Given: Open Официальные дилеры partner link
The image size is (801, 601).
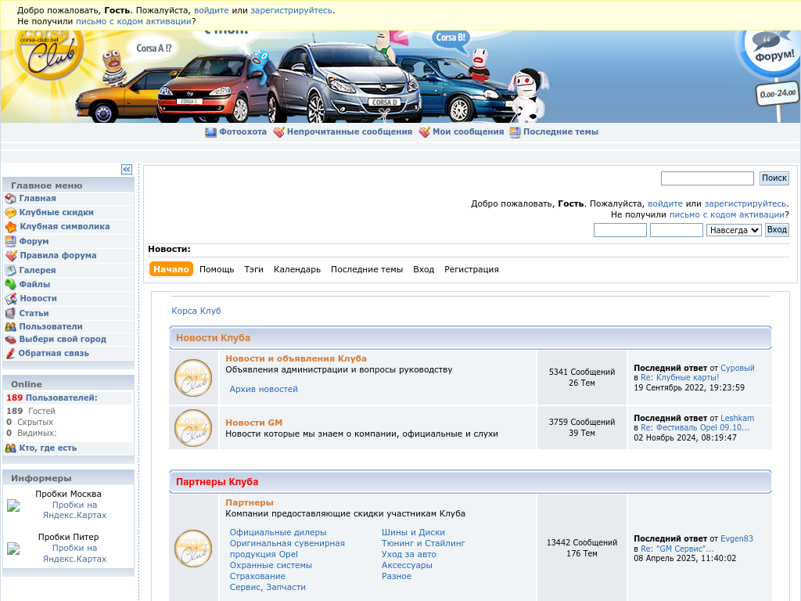Looking at the screenshot, I should click(x=267, y=532).
